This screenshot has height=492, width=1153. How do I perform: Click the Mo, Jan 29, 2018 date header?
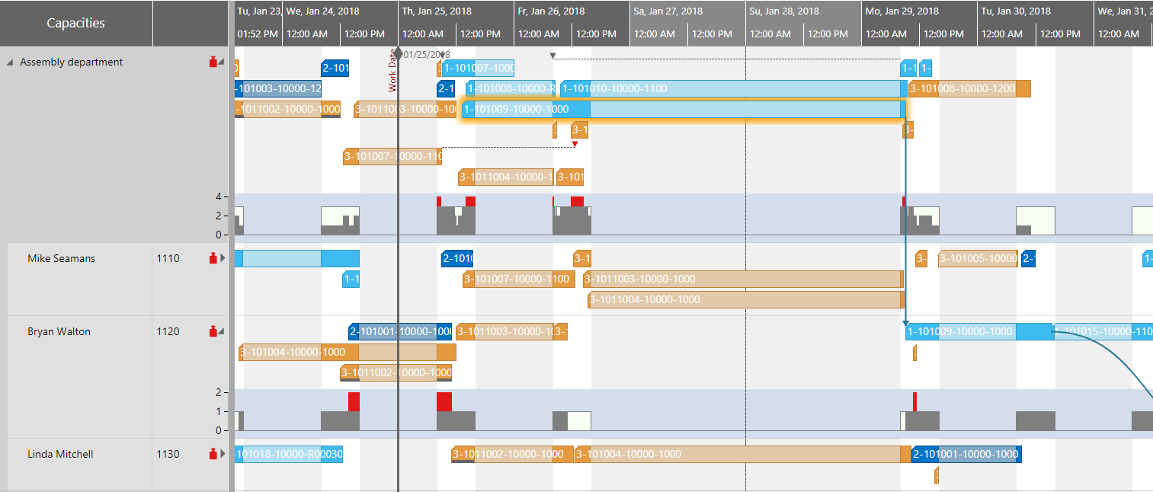pyautogui.click(x=902, y=11)
